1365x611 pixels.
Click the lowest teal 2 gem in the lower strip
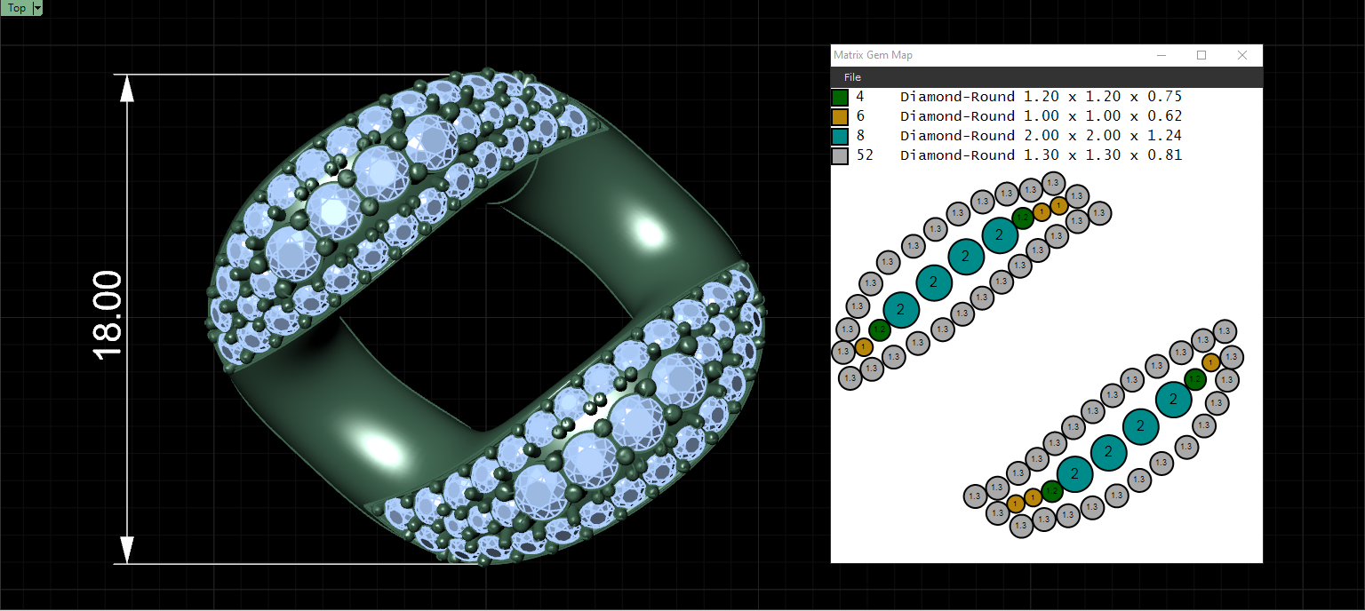tap(1074, 473)
